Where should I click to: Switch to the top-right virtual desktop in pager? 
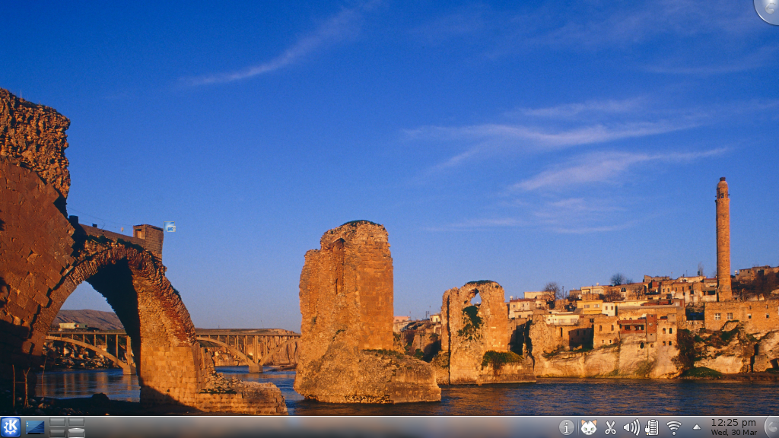[77, 422]
